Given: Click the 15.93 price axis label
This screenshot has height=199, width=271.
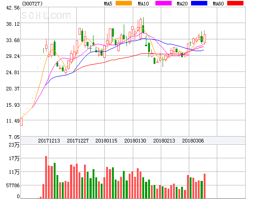Looking at the screenshot, I should (13, 105).
